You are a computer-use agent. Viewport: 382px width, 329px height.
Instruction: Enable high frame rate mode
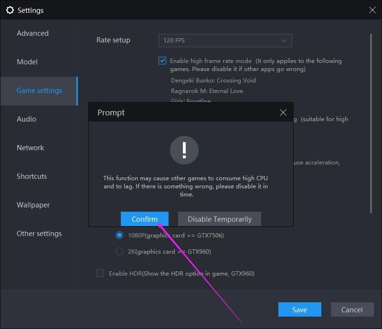(x=162, y=61)
